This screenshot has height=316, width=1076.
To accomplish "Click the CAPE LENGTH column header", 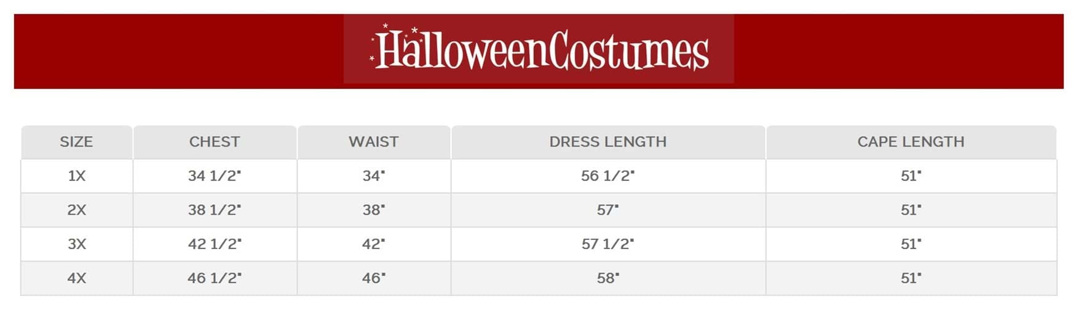I will pyautogui.click(x=911, y=142).
